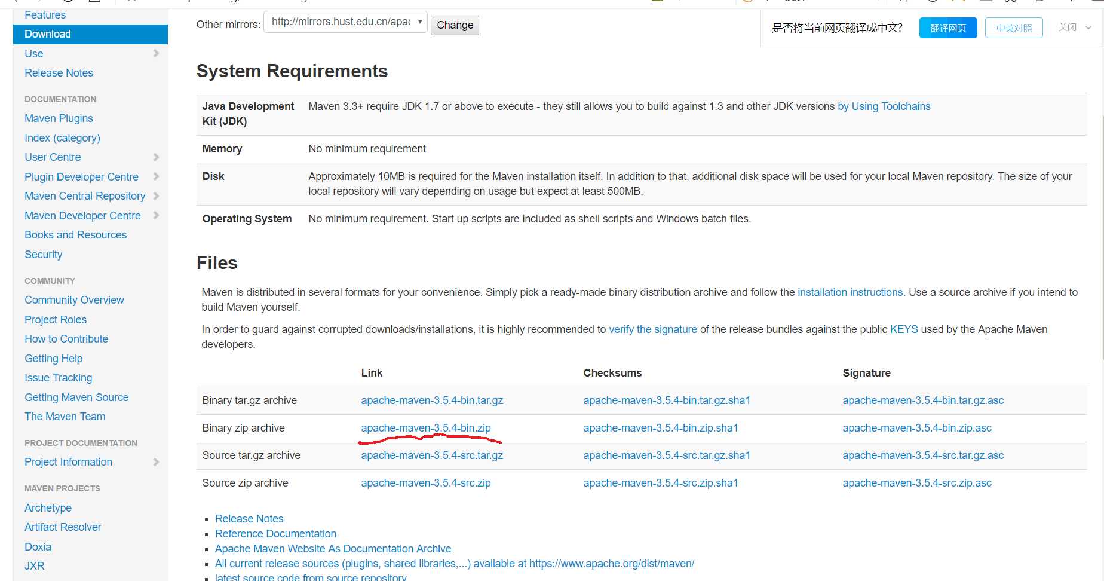The image size is (1104, 581).
Task: Open apache-maven-3.5.4-bin.zip.asc signature
Action: 917,428
